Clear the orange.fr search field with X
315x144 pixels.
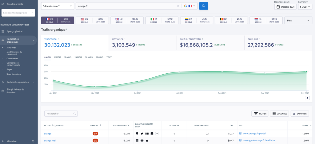point(178,6)
